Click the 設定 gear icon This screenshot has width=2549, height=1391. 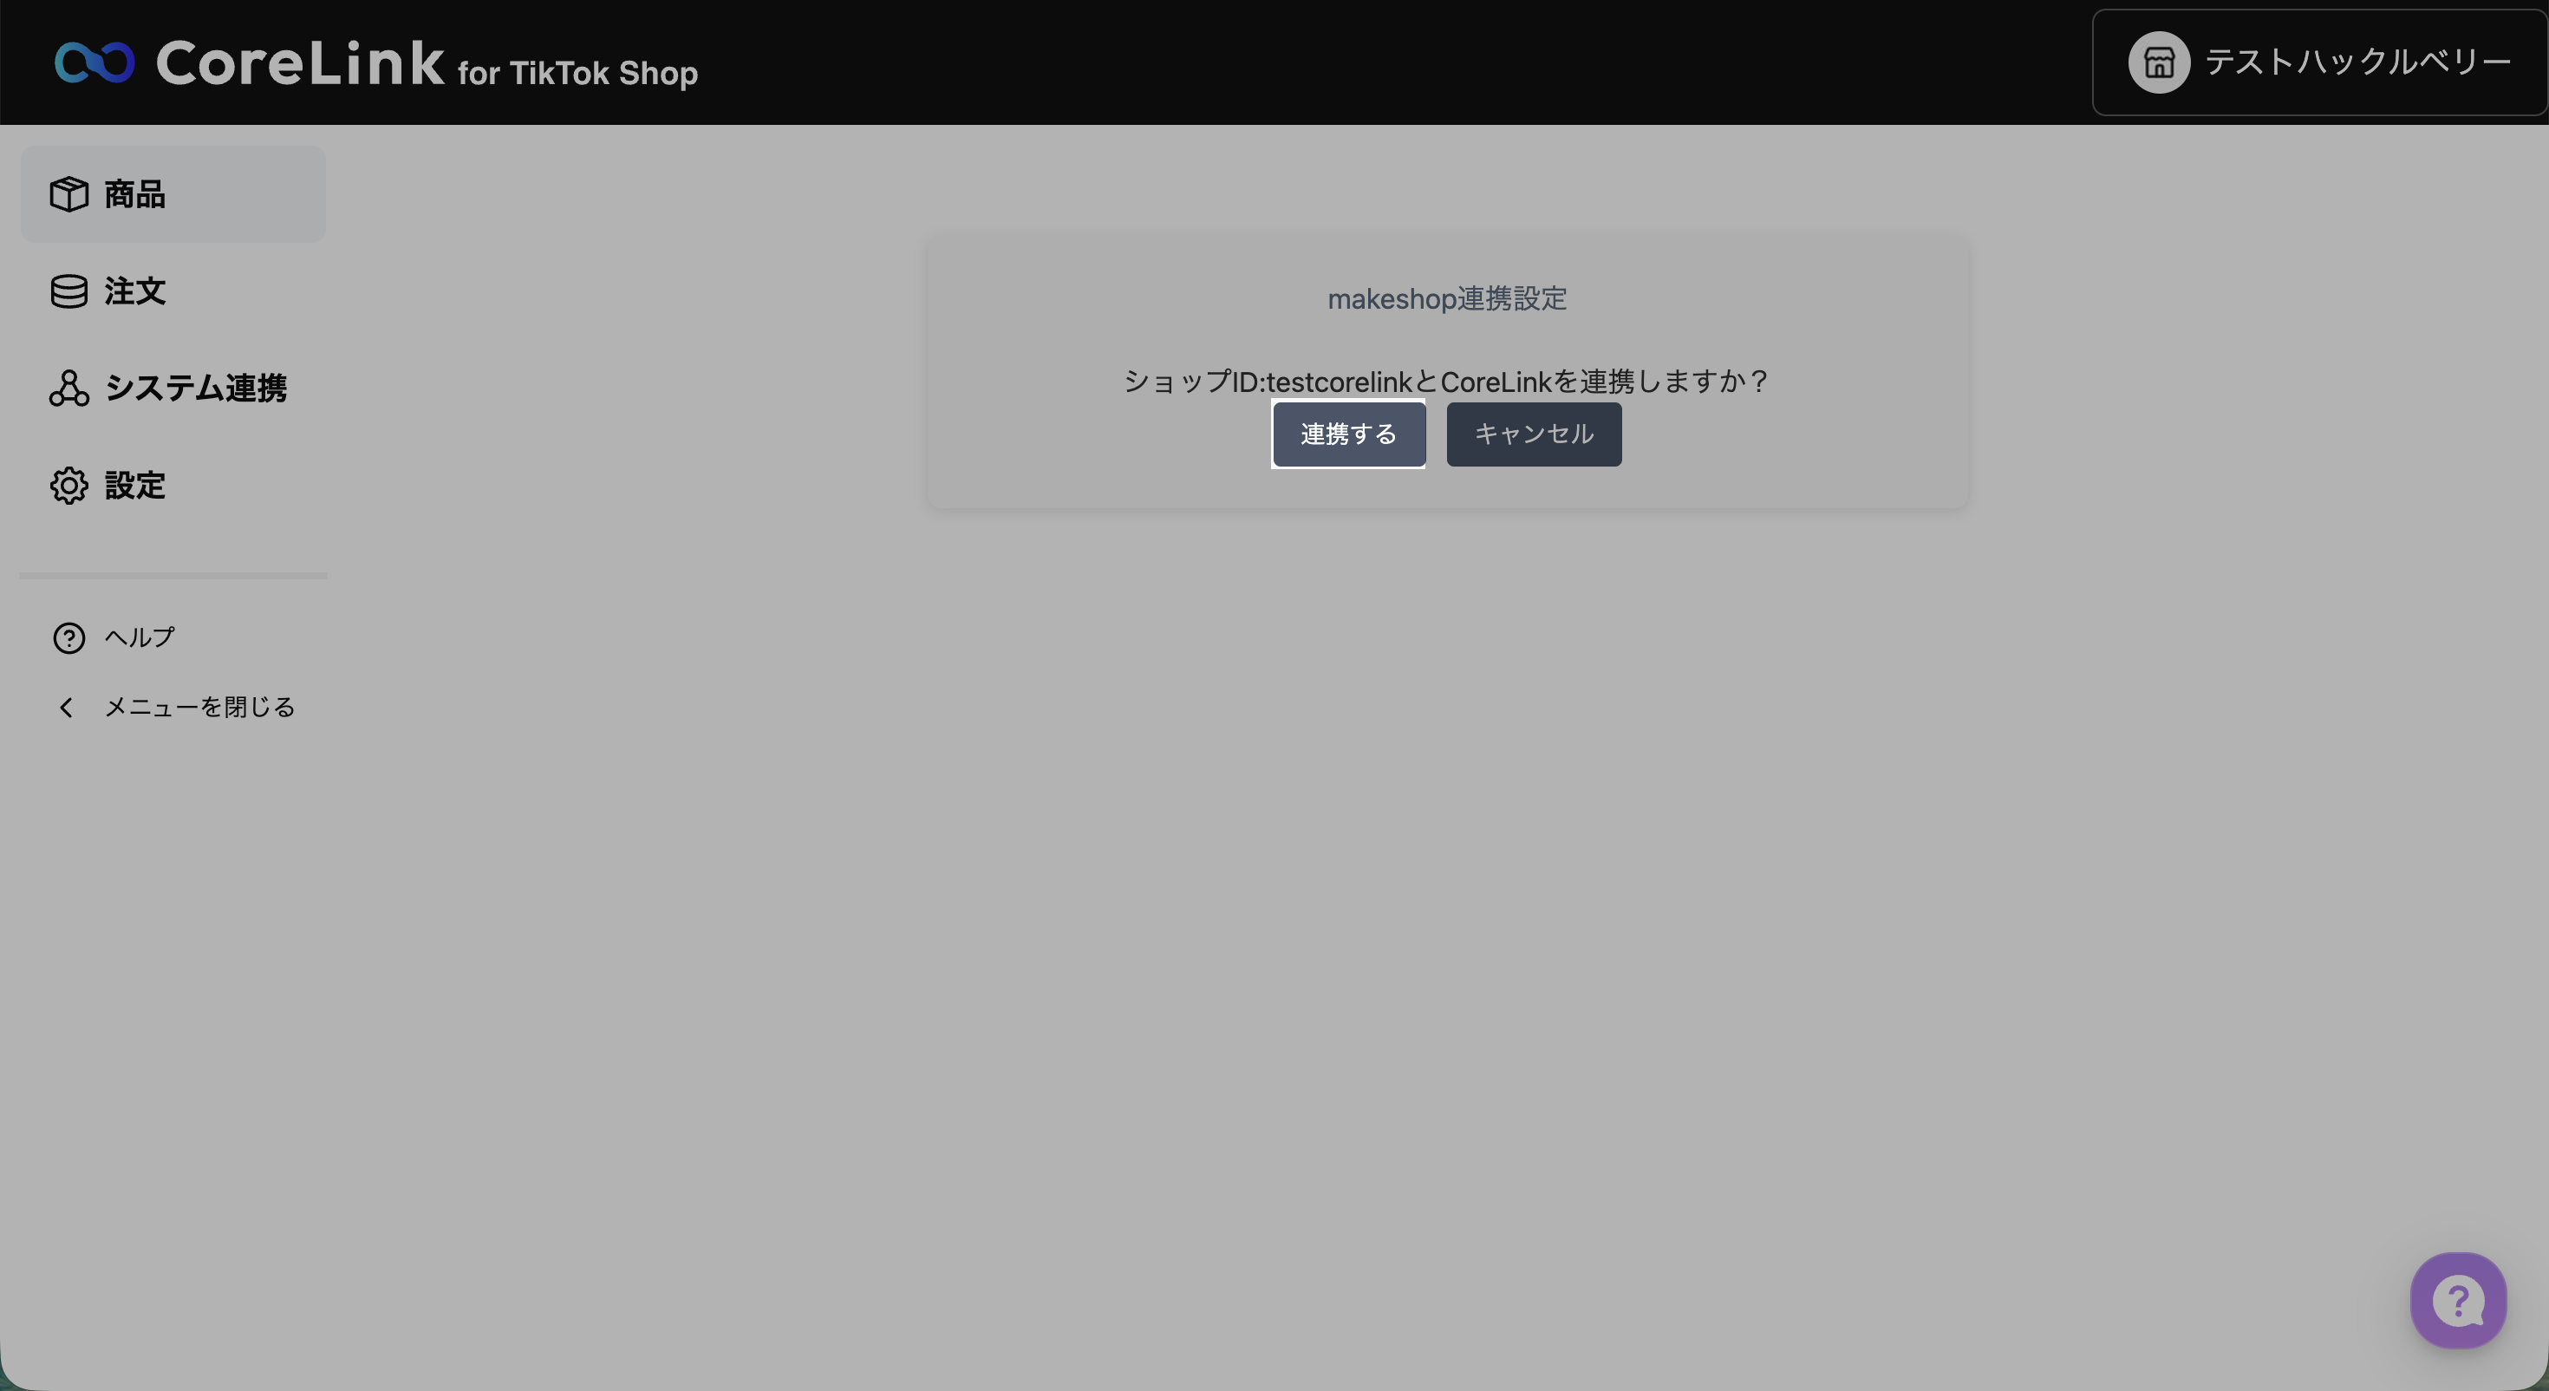69,485
